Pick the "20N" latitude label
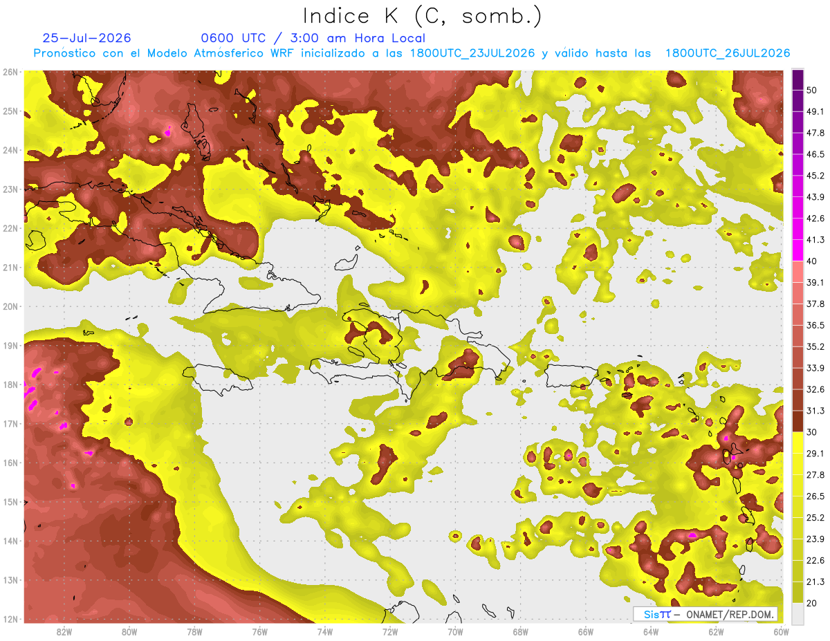The image size is (830, 641). pos(10,306)
